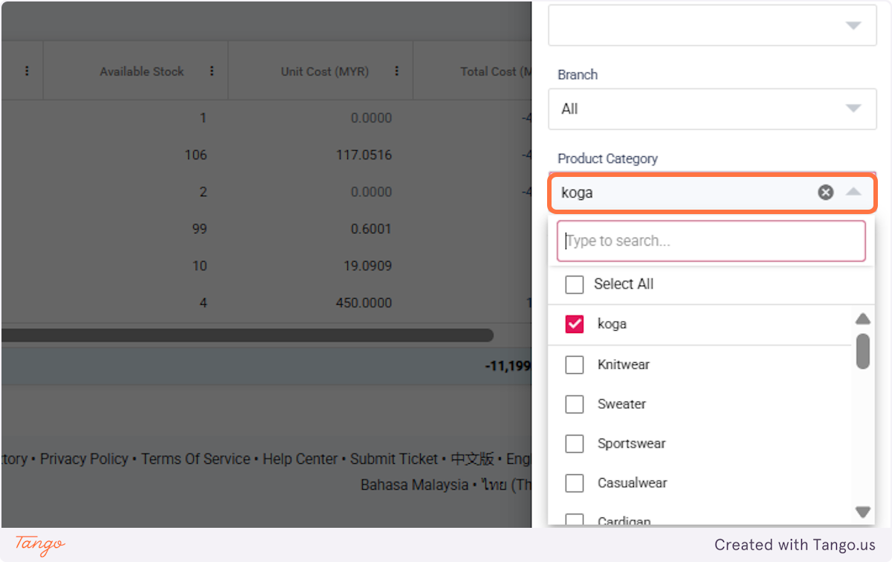This screenshot has height=562, width=892.
Task: Open Unit Cost (MYR) column options menu
Action: coord(396,71)
